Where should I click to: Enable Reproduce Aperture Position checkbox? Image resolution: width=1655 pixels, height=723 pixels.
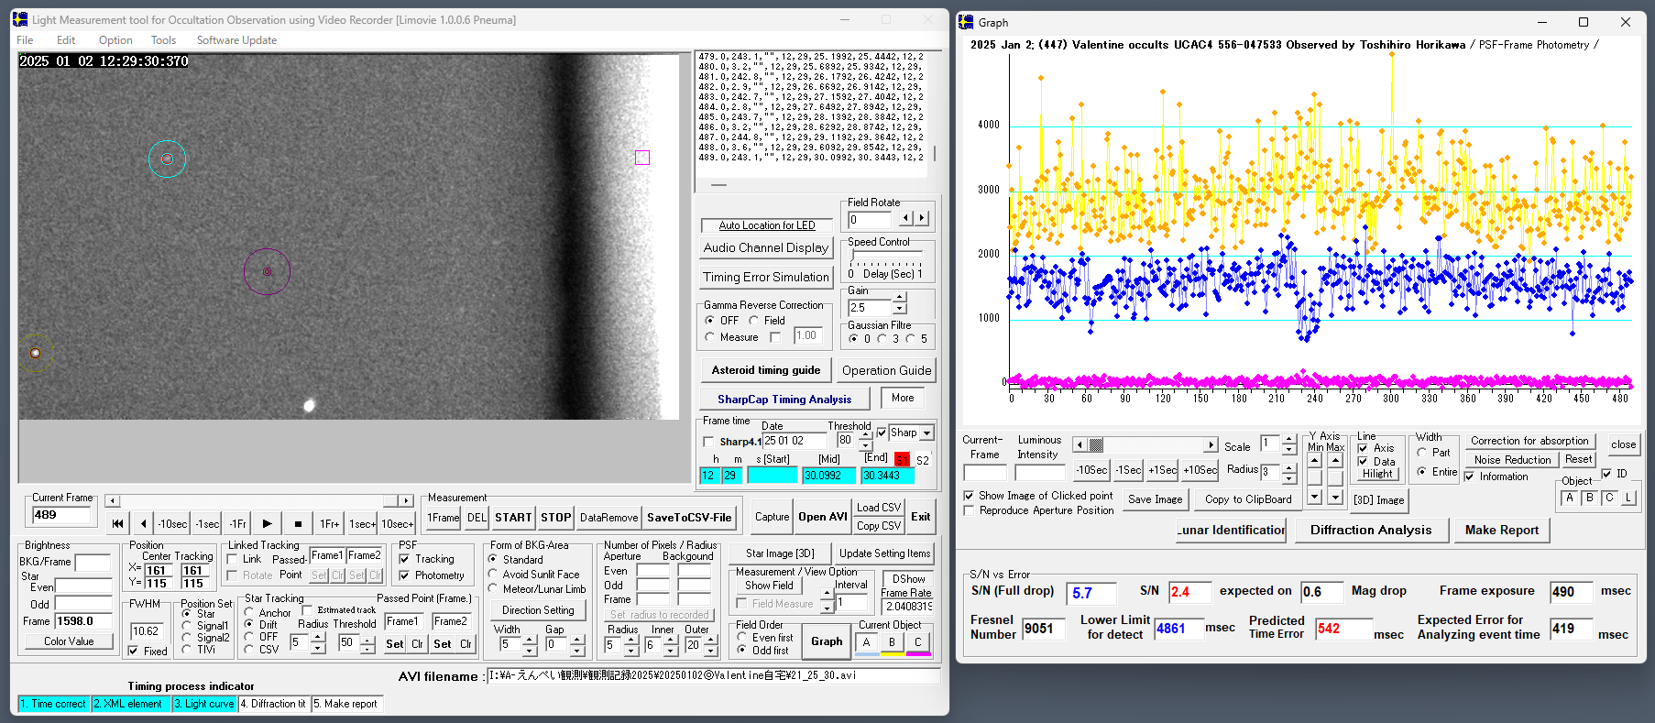point(970,510)
